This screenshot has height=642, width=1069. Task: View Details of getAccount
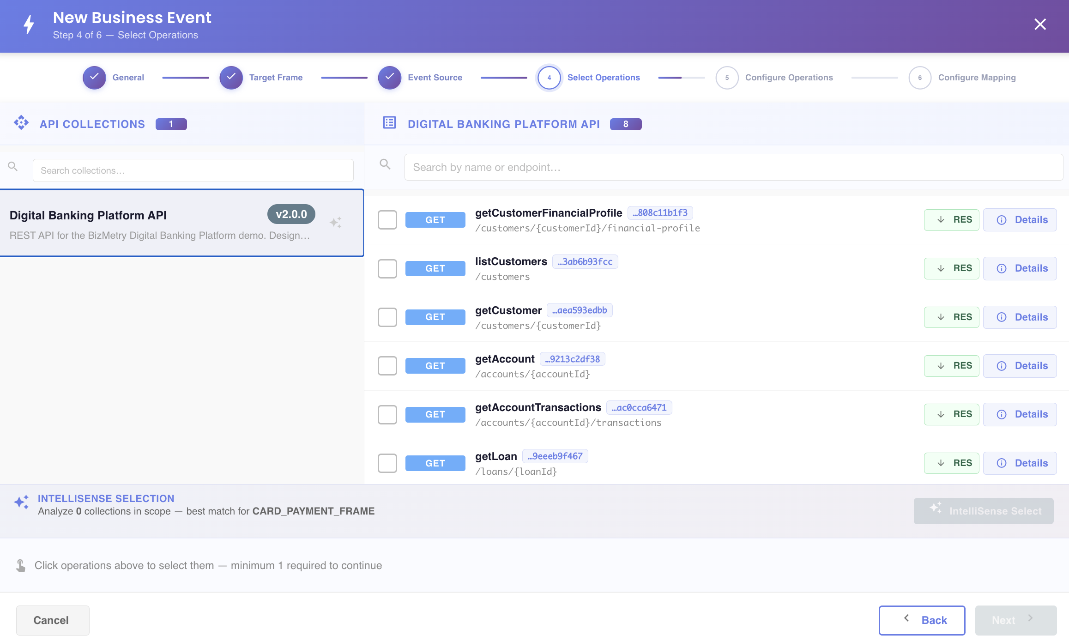click(x=1020, y=366)
